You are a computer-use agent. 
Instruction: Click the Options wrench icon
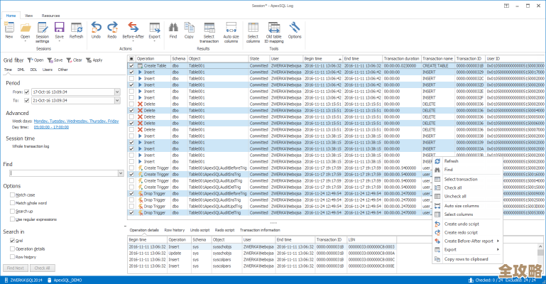295,27
